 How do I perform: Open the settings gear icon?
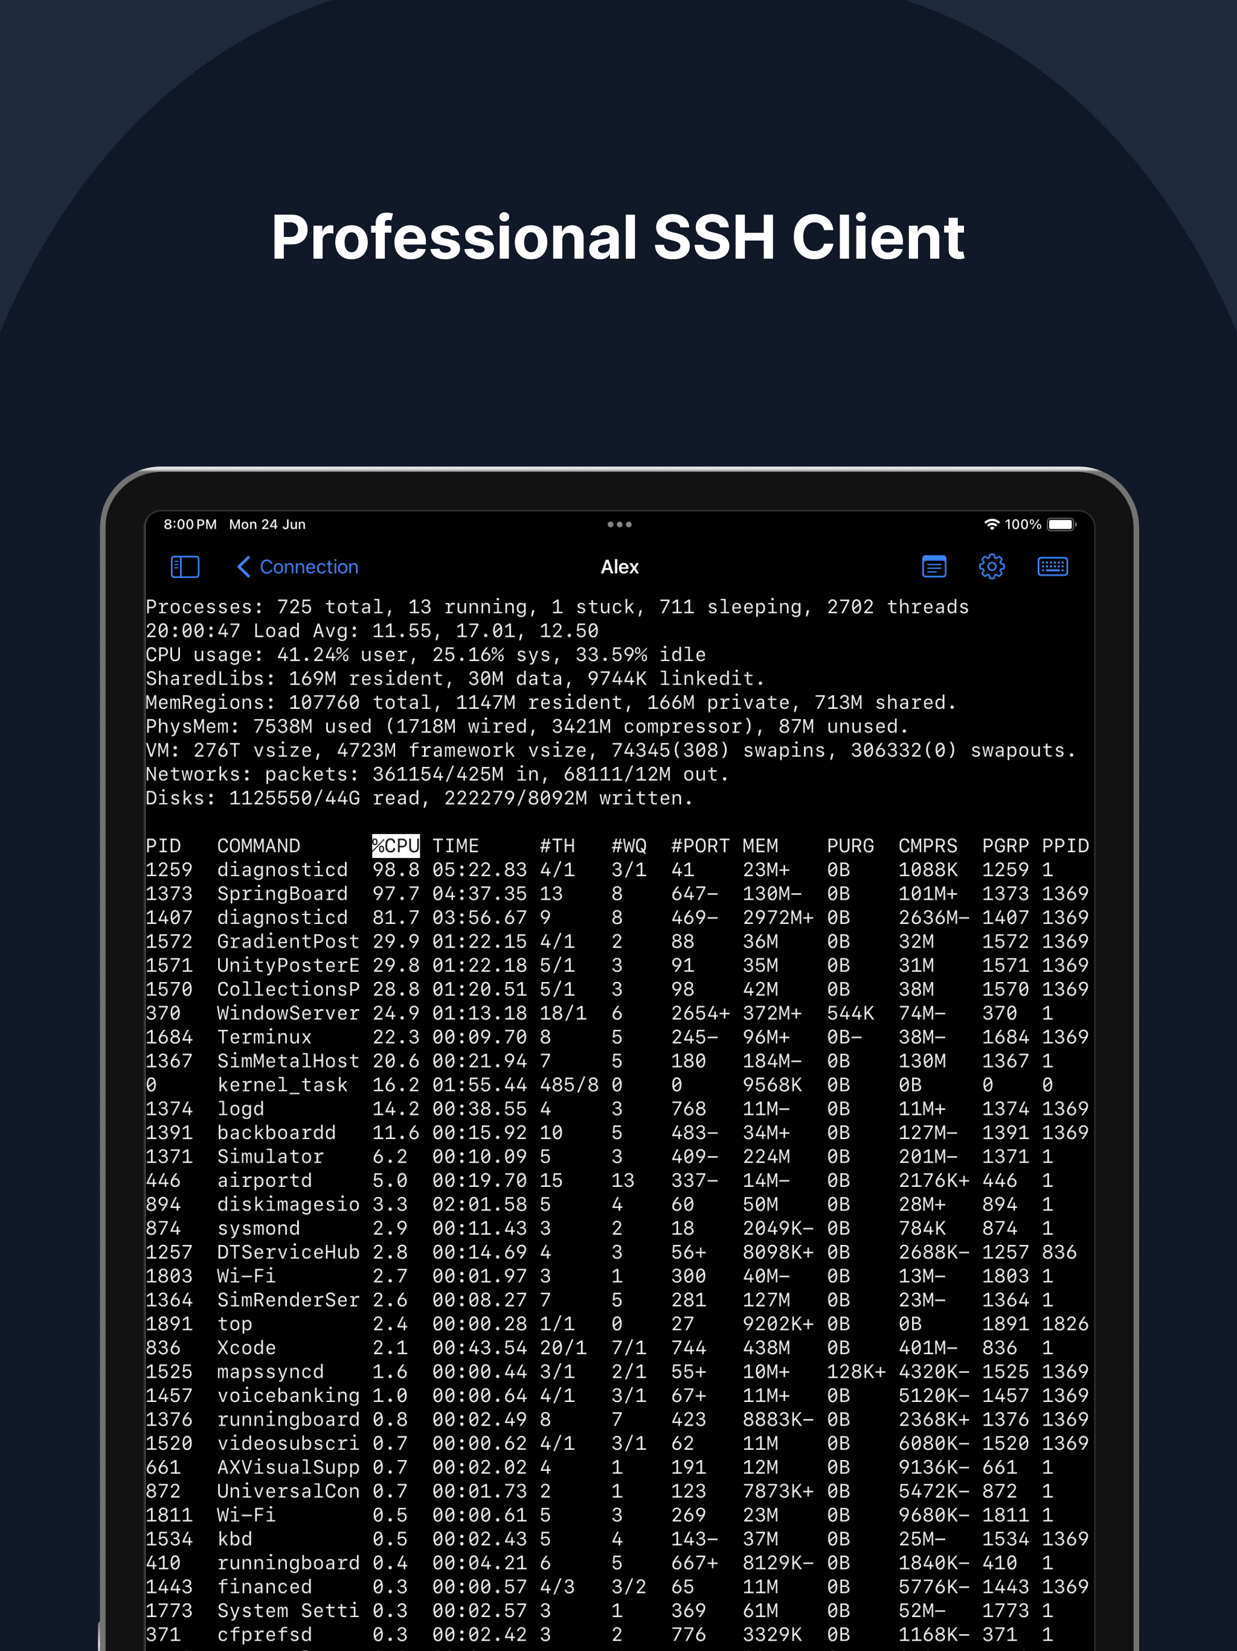click(992, 566)
